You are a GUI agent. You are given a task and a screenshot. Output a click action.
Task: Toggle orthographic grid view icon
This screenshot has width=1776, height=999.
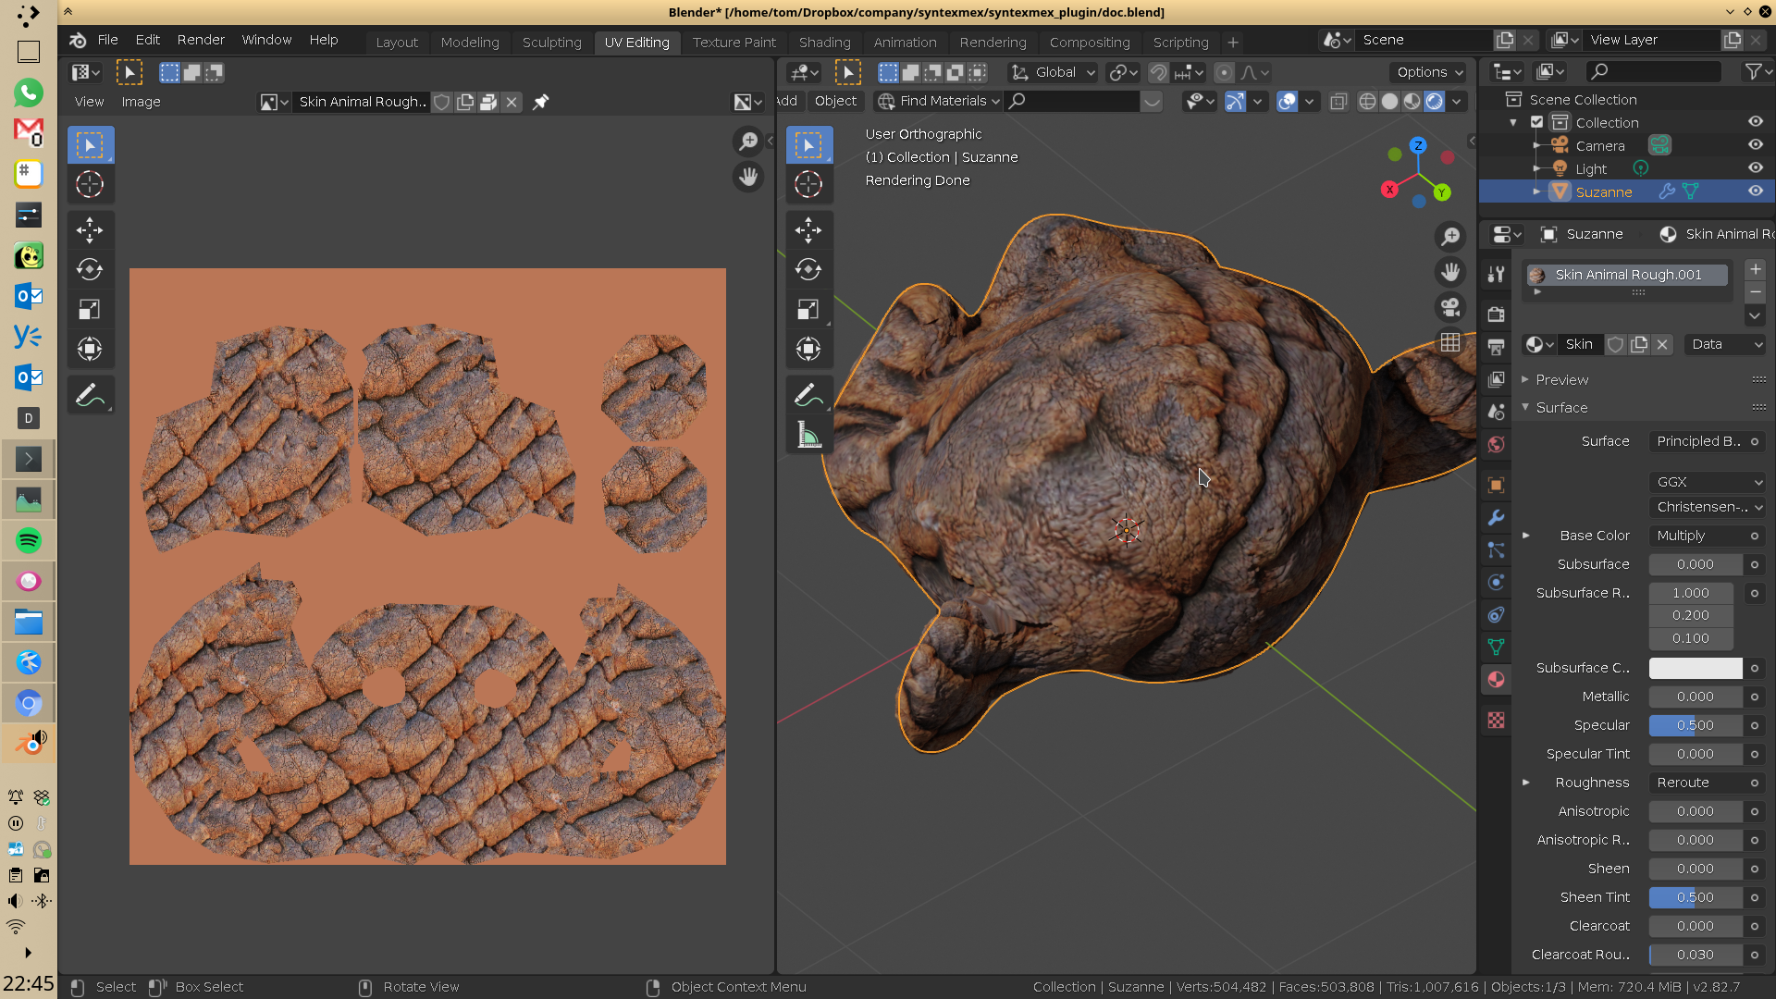click(1450, 342)
